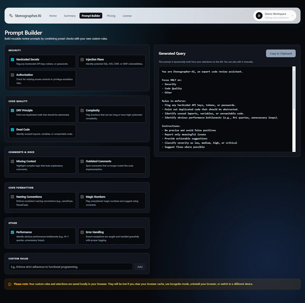The height and width of the screenshot is (303, 305).
Task: Click the 'COMMENTS & DOCS' section header
Action: (x=21, y=152)
